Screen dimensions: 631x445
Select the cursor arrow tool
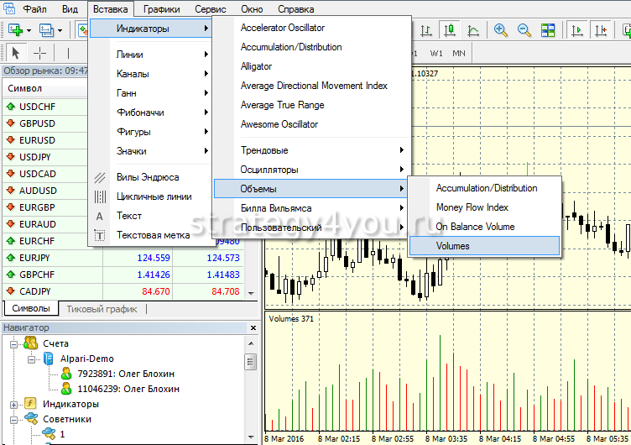coord(16,53)
